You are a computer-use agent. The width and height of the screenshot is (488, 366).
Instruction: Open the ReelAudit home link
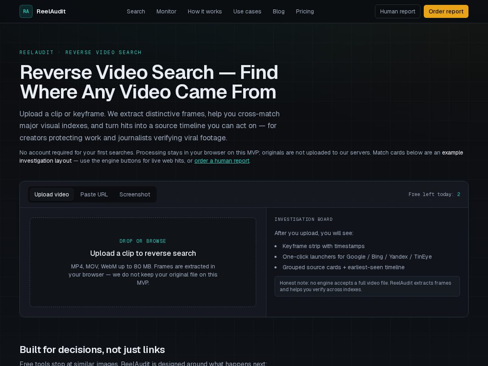click(43, 11)
